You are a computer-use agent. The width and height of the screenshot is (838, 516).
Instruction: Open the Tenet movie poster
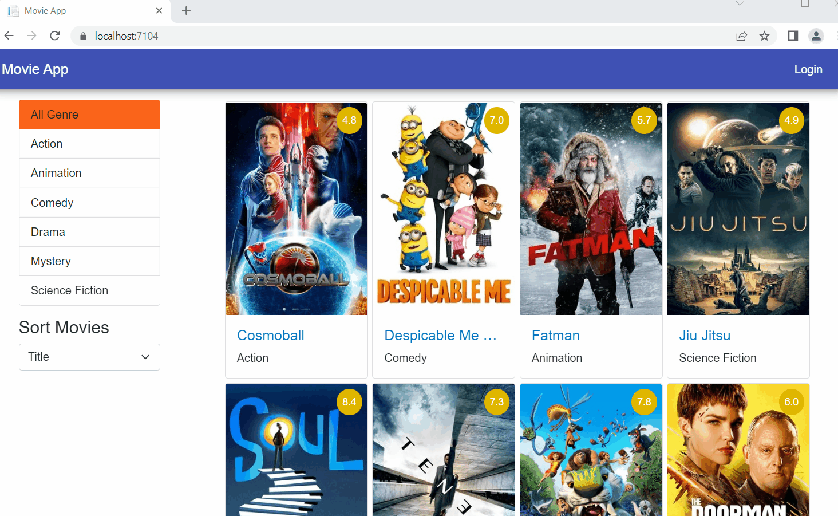(444, 450)
